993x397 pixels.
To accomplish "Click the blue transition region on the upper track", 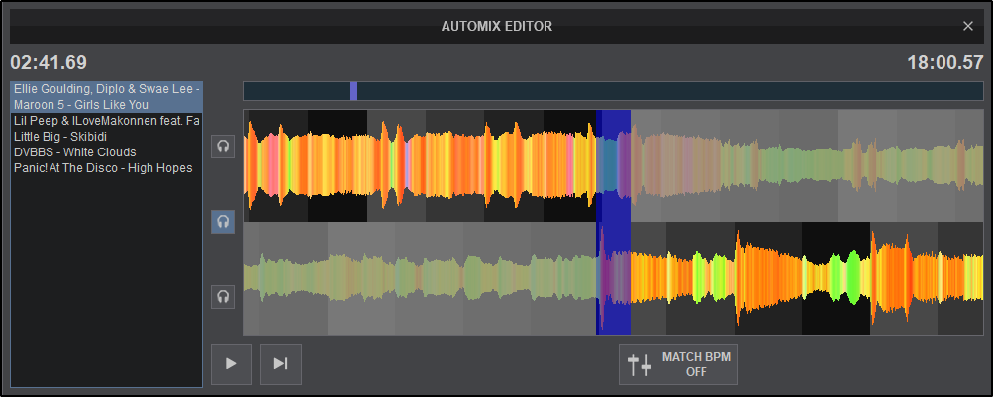I will point(614,164).
